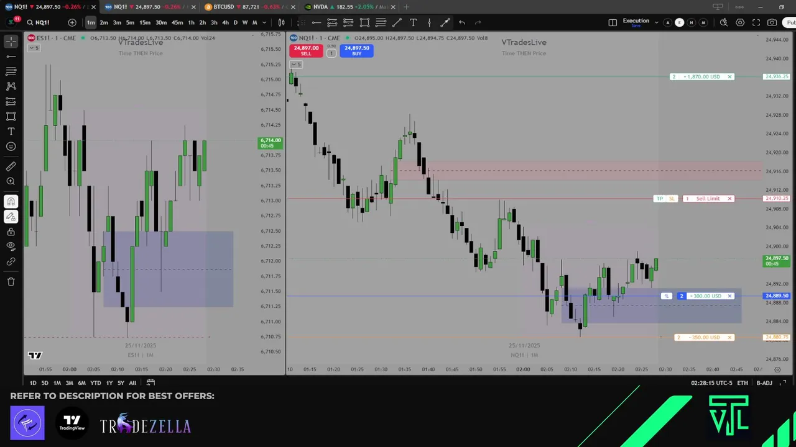Screen dimensions: 796x447
Task: Select the 4h timeframe
Action: (225, 22)
